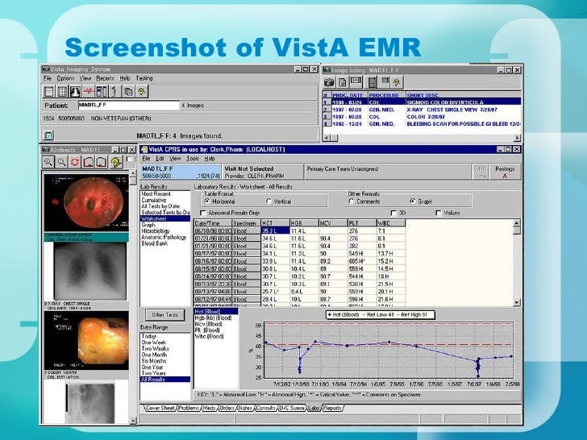Switch to the Cover Sheet tab
This screenshot has height=440, width=587.
coord(160,408)
